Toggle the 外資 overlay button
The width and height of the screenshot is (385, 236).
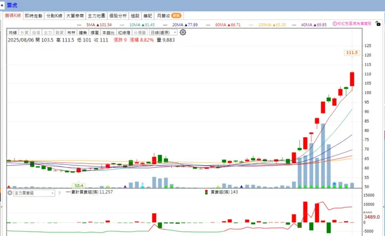24,32
